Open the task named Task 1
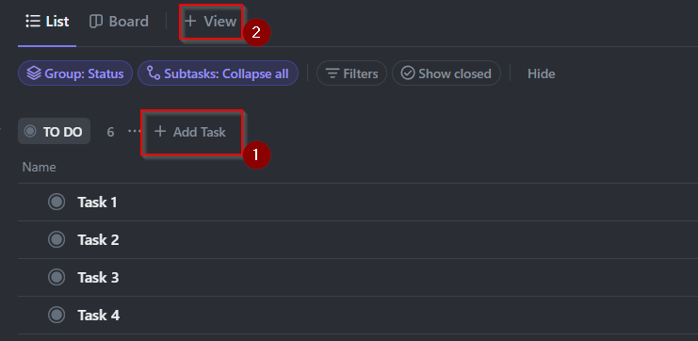698x341 pixels. click(97, 203)
